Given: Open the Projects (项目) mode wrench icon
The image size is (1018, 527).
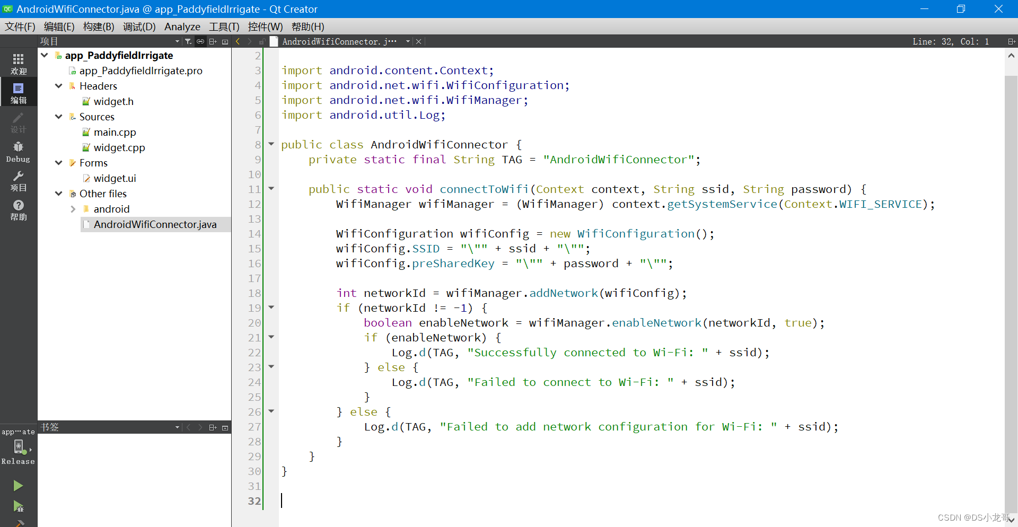Looking at the screenshot, I should click(19, 181).
